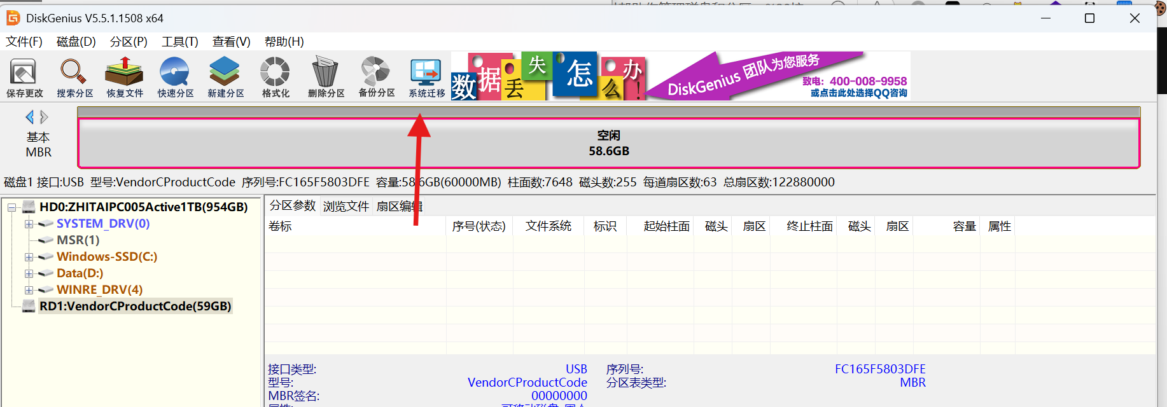Select the Data(D:) partition label
This screenshot has height=407, width=1167.
pos(80,273)
